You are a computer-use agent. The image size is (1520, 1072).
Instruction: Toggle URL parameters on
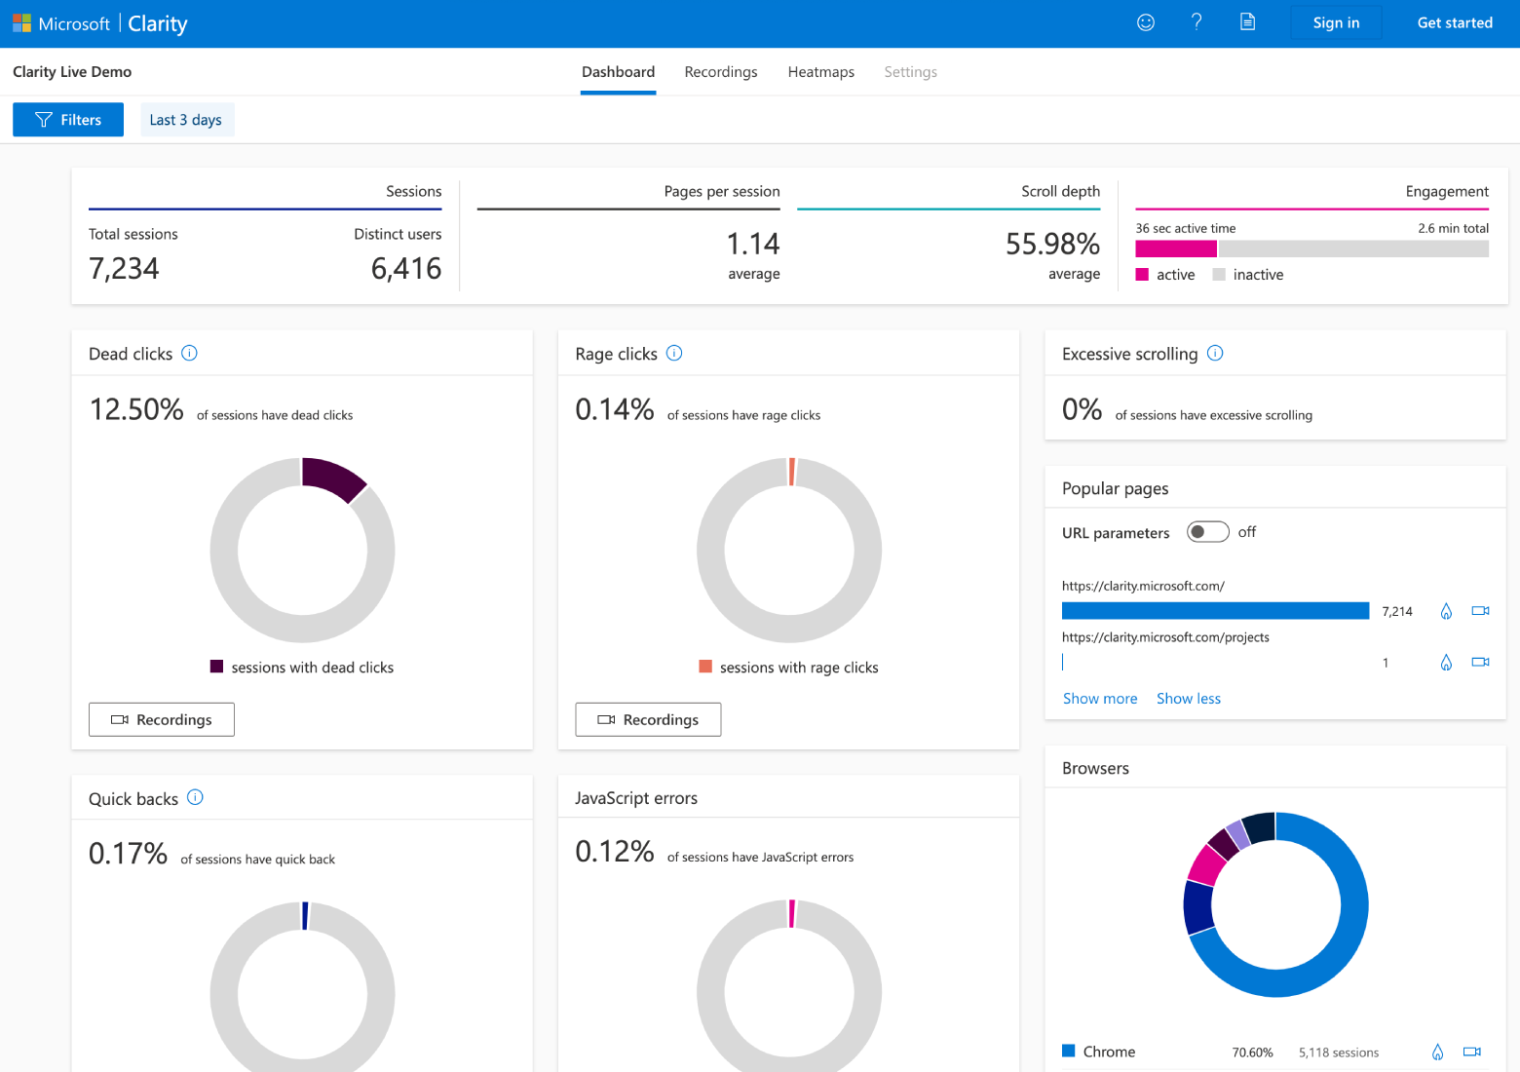click(1207, 531)
